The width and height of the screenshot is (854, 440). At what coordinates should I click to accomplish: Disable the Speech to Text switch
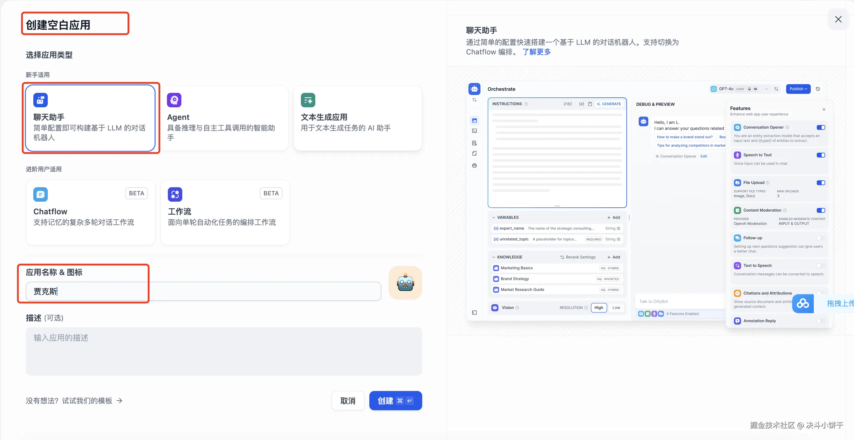click(x=820, y=155)
